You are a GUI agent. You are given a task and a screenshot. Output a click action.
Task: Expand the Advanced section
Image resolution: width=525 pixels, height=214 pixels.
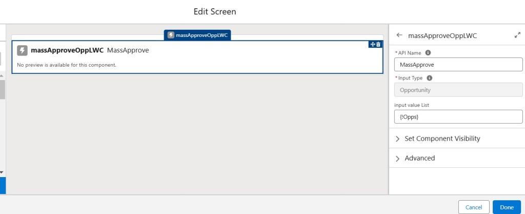pyautogui.click(x=419, y=158)
